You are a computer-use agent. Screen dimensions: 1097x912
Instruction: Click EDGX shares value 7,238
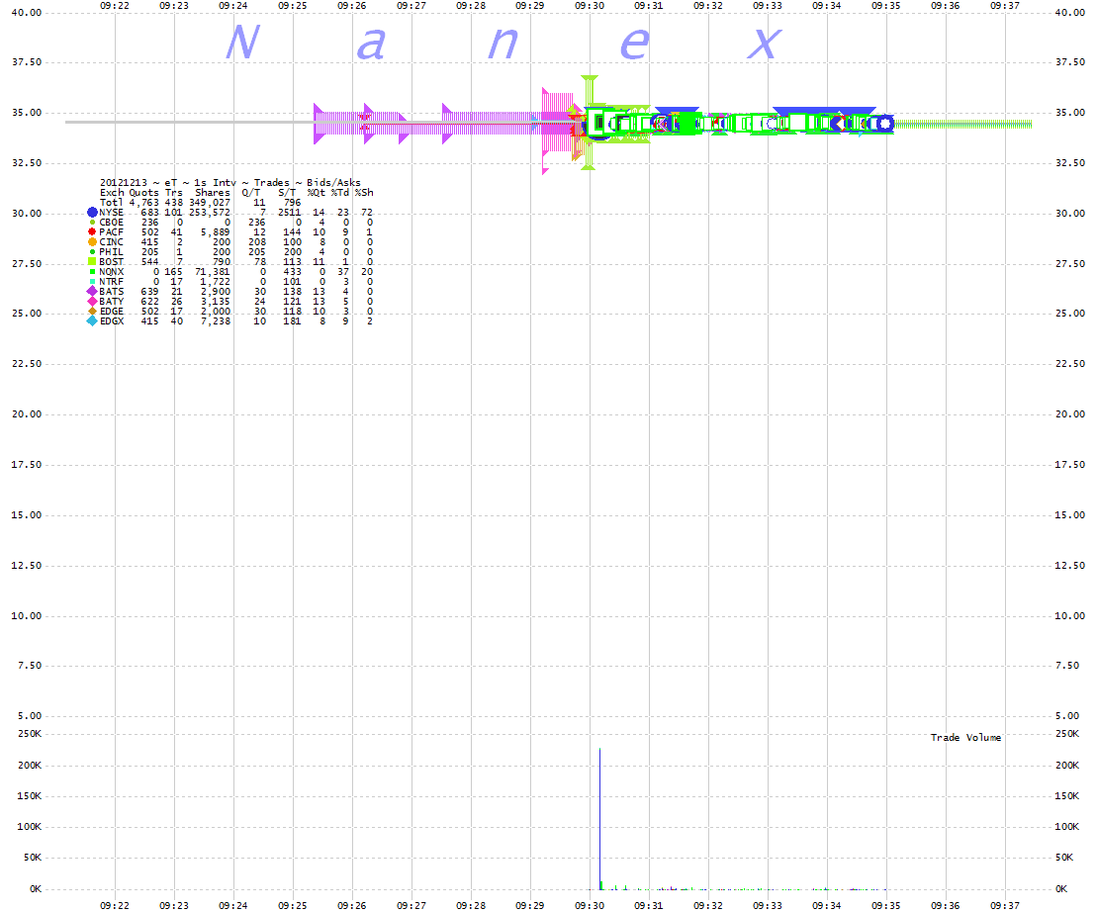point(216,321)
